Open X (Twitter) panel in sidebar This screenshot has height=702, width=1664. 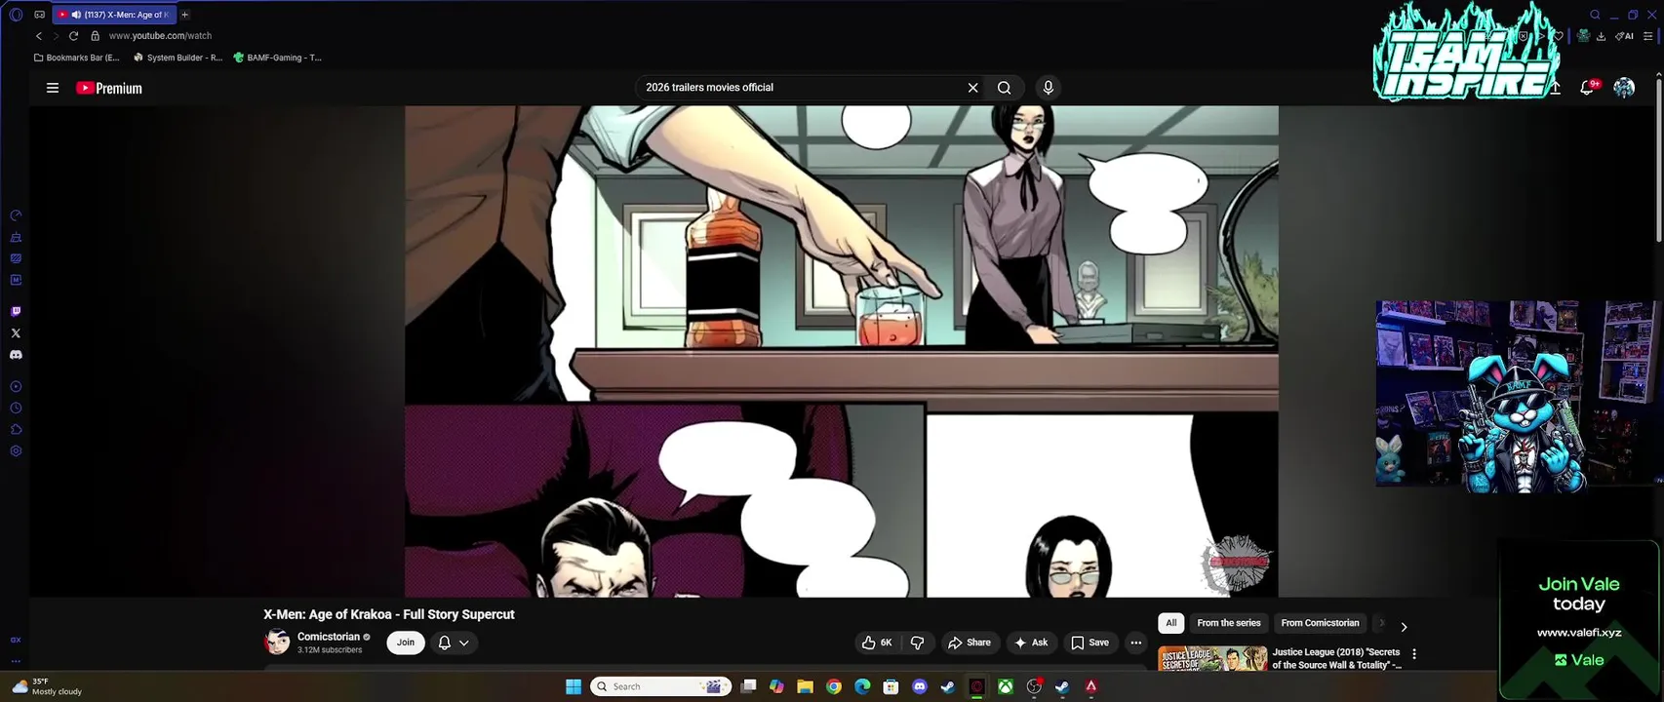[16, 333]
